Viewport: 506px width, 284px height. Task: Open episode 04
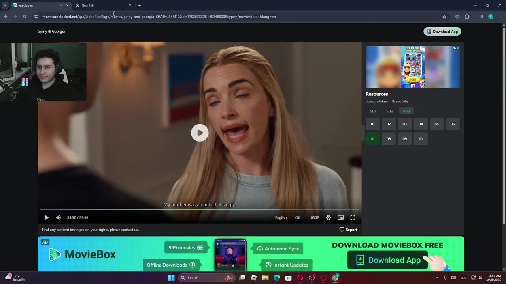point(421,124)
